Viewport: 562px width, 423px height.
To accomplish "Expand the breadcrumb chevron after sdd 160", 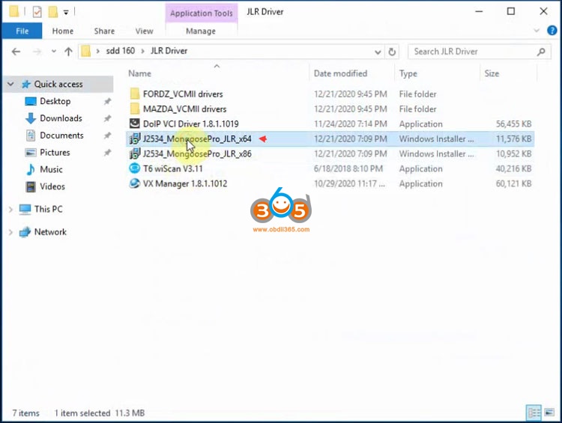I will [142, 51].
